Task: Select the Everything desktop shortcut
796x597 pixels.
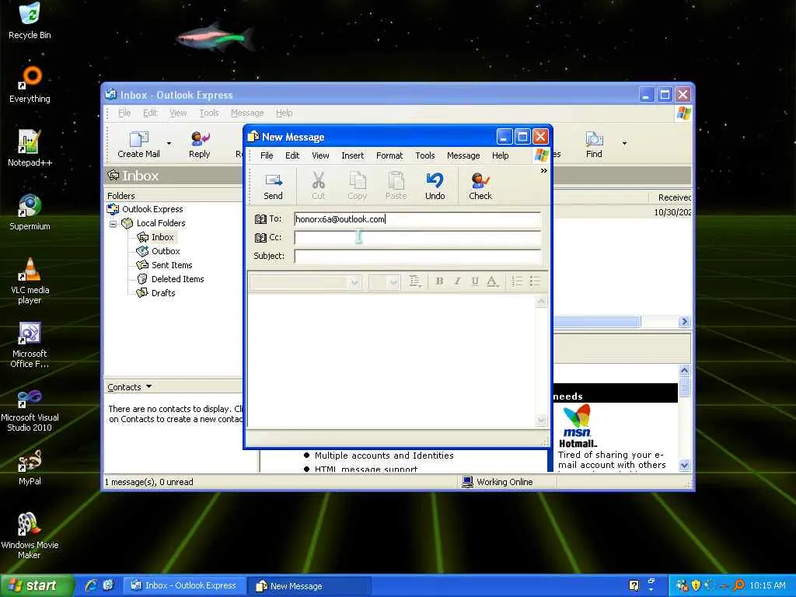Action: [30, 85]
